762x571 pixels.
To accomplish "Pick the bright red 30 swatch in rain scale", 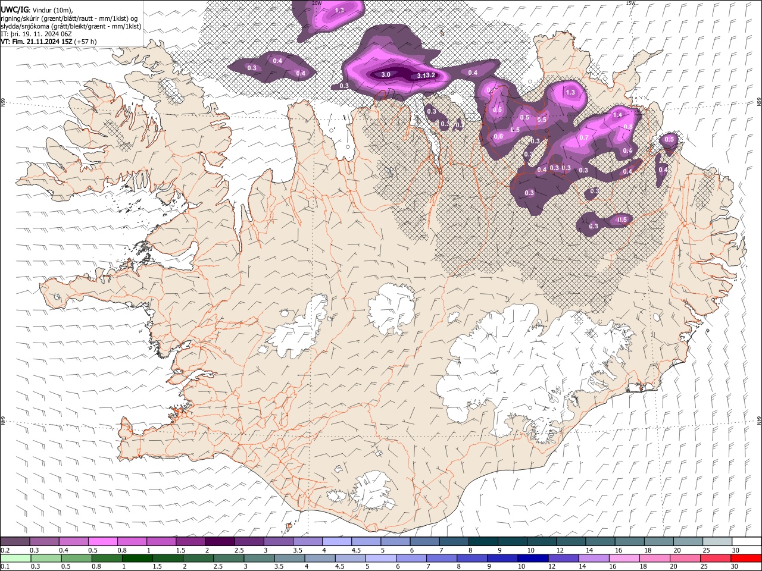I will tap(747, 559).
